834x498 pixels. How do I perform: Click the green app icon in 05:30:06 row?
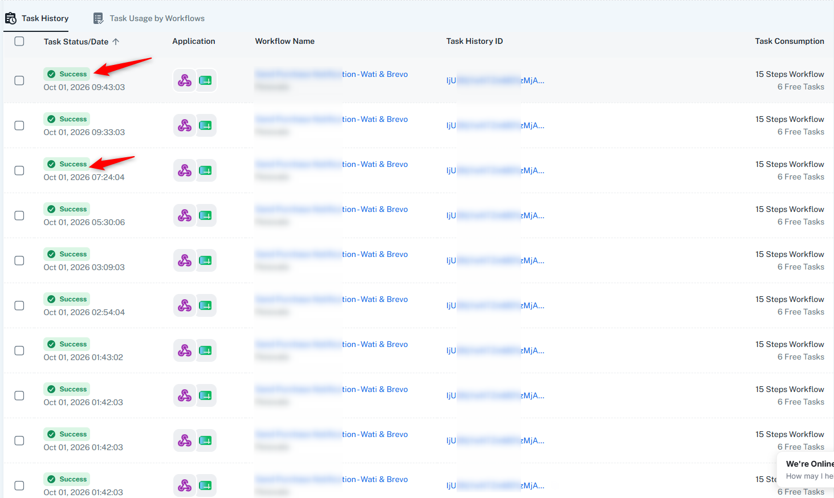click(205, 215)
